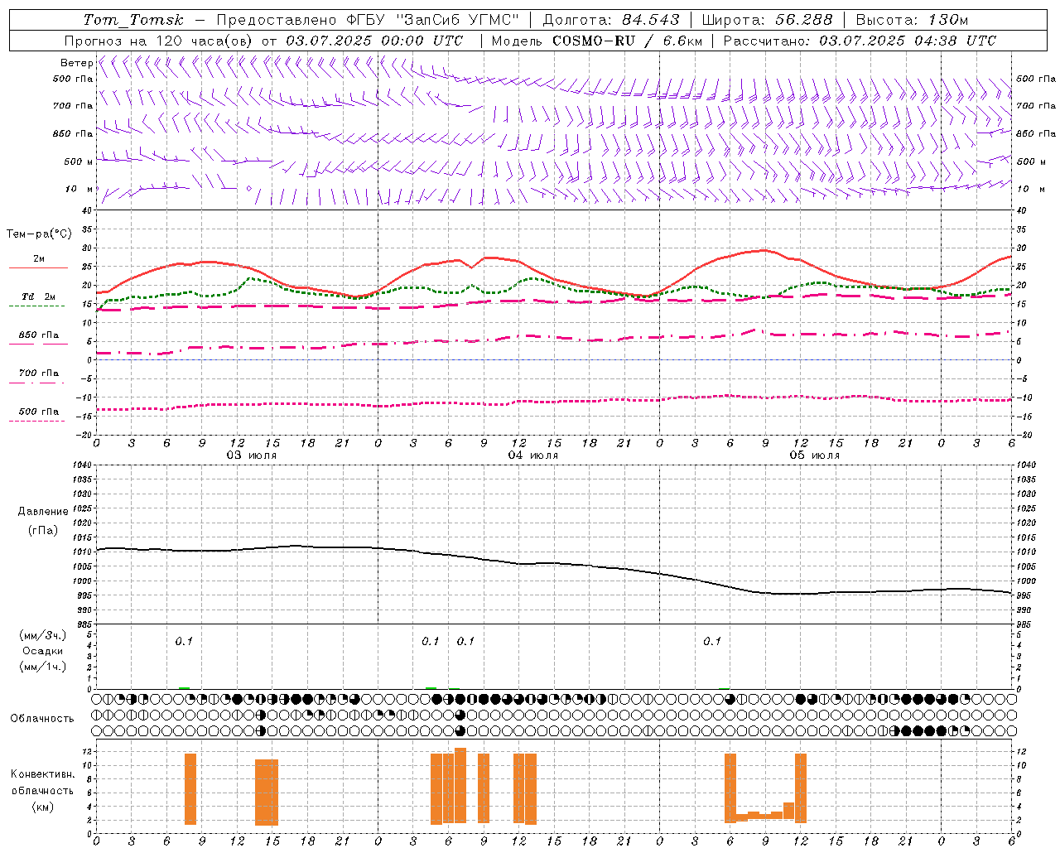Click the 'Тем-ра(°C)' temperature panel label
The height and width of the screenshot is (848, 1060).
click(x=39, y=234)
